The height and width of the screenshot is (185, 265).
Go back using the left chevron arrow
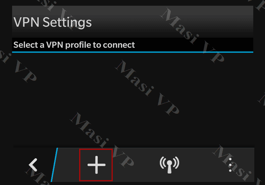point(33,165)
